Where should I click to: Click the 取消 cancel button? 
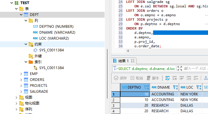(x=136, y=78)
